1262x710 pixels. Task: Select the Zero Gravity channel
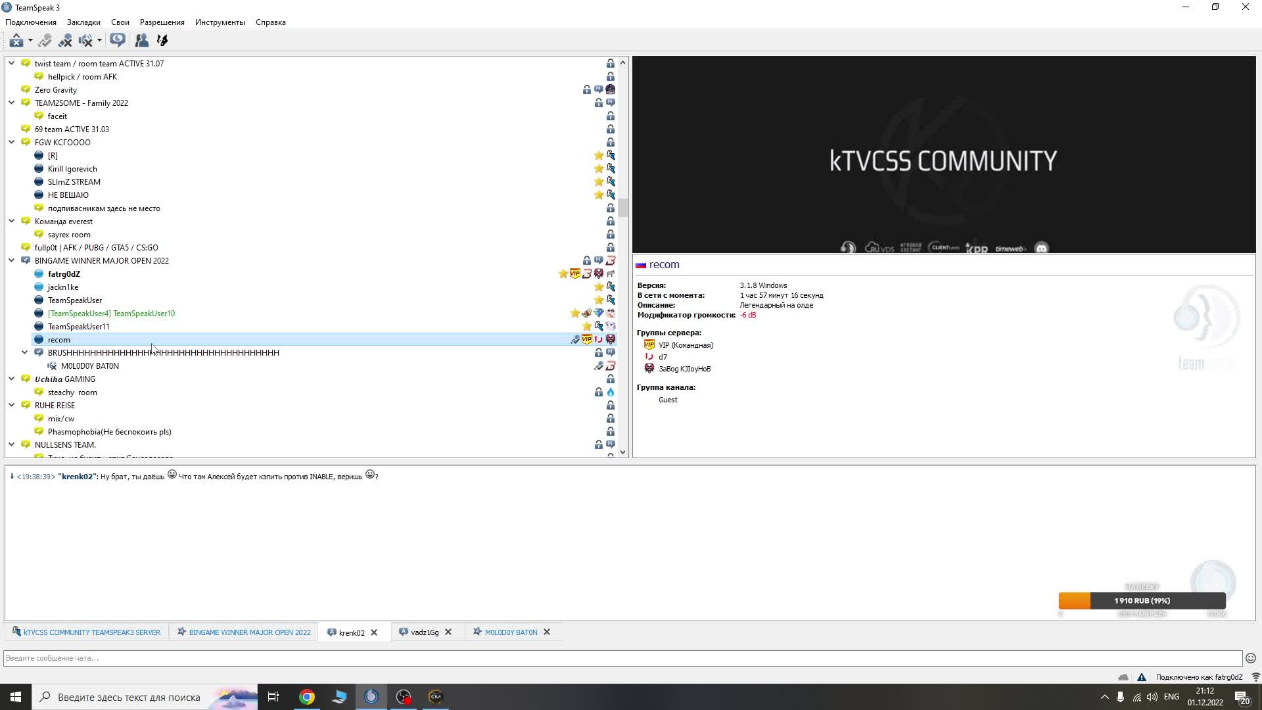coord(56,90)
